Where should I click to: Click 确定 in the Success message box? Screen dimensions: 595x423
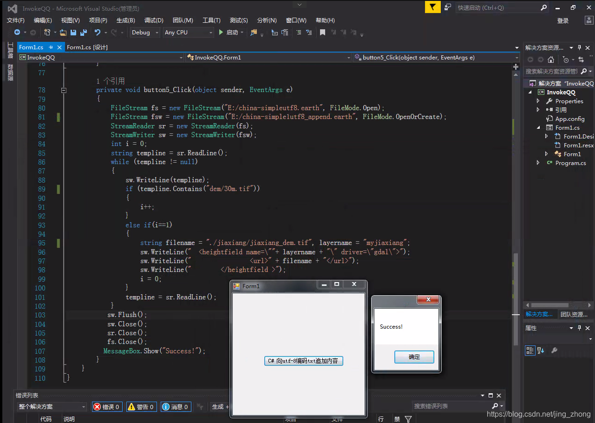(414, 357)
